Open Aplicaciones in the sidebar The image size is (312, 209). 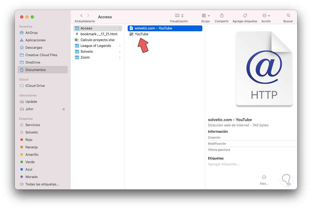(43, 40)
